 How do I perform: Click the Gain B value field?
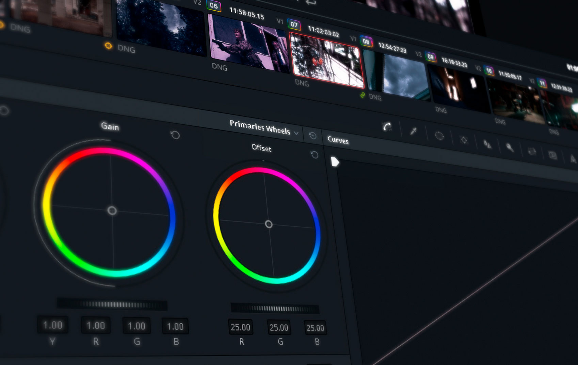[175, 327]
